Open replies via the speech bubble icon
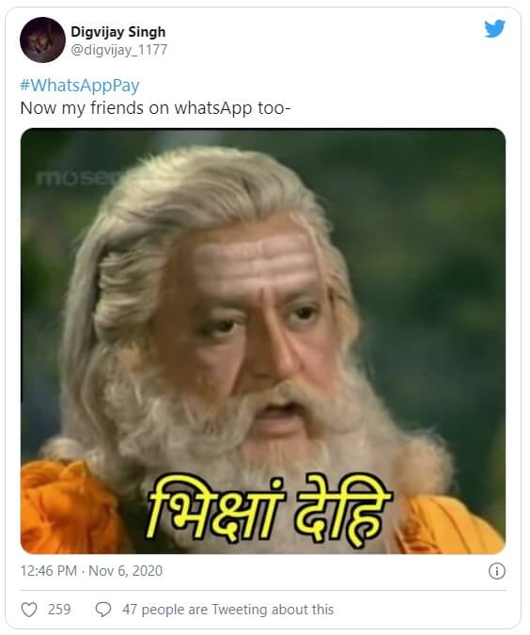 point(103,609)
